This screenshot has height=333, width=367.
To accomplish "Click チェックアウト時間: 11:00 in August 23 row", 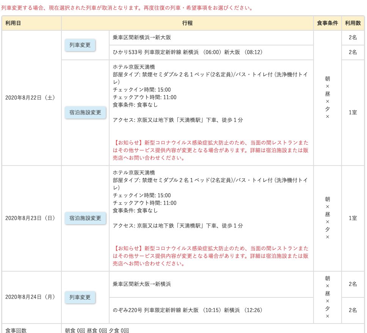I will click(145, 203).
